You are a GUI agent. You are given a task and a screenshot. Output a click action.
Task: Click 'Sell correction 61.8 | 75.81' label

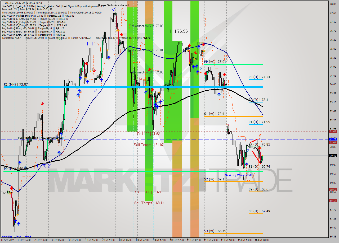pos(146,50)
